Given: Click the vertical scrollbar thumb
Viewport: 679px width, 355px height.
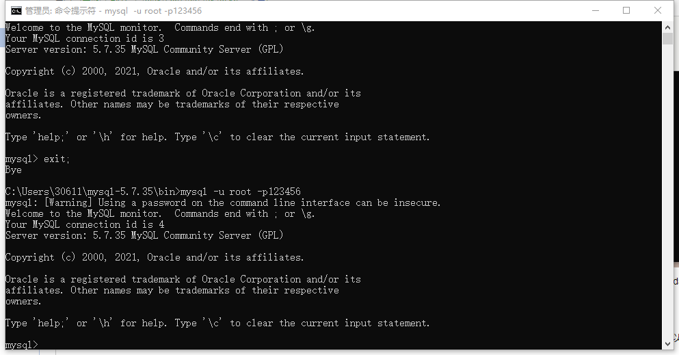Looking at the screenshot, I should coord(667,38).
